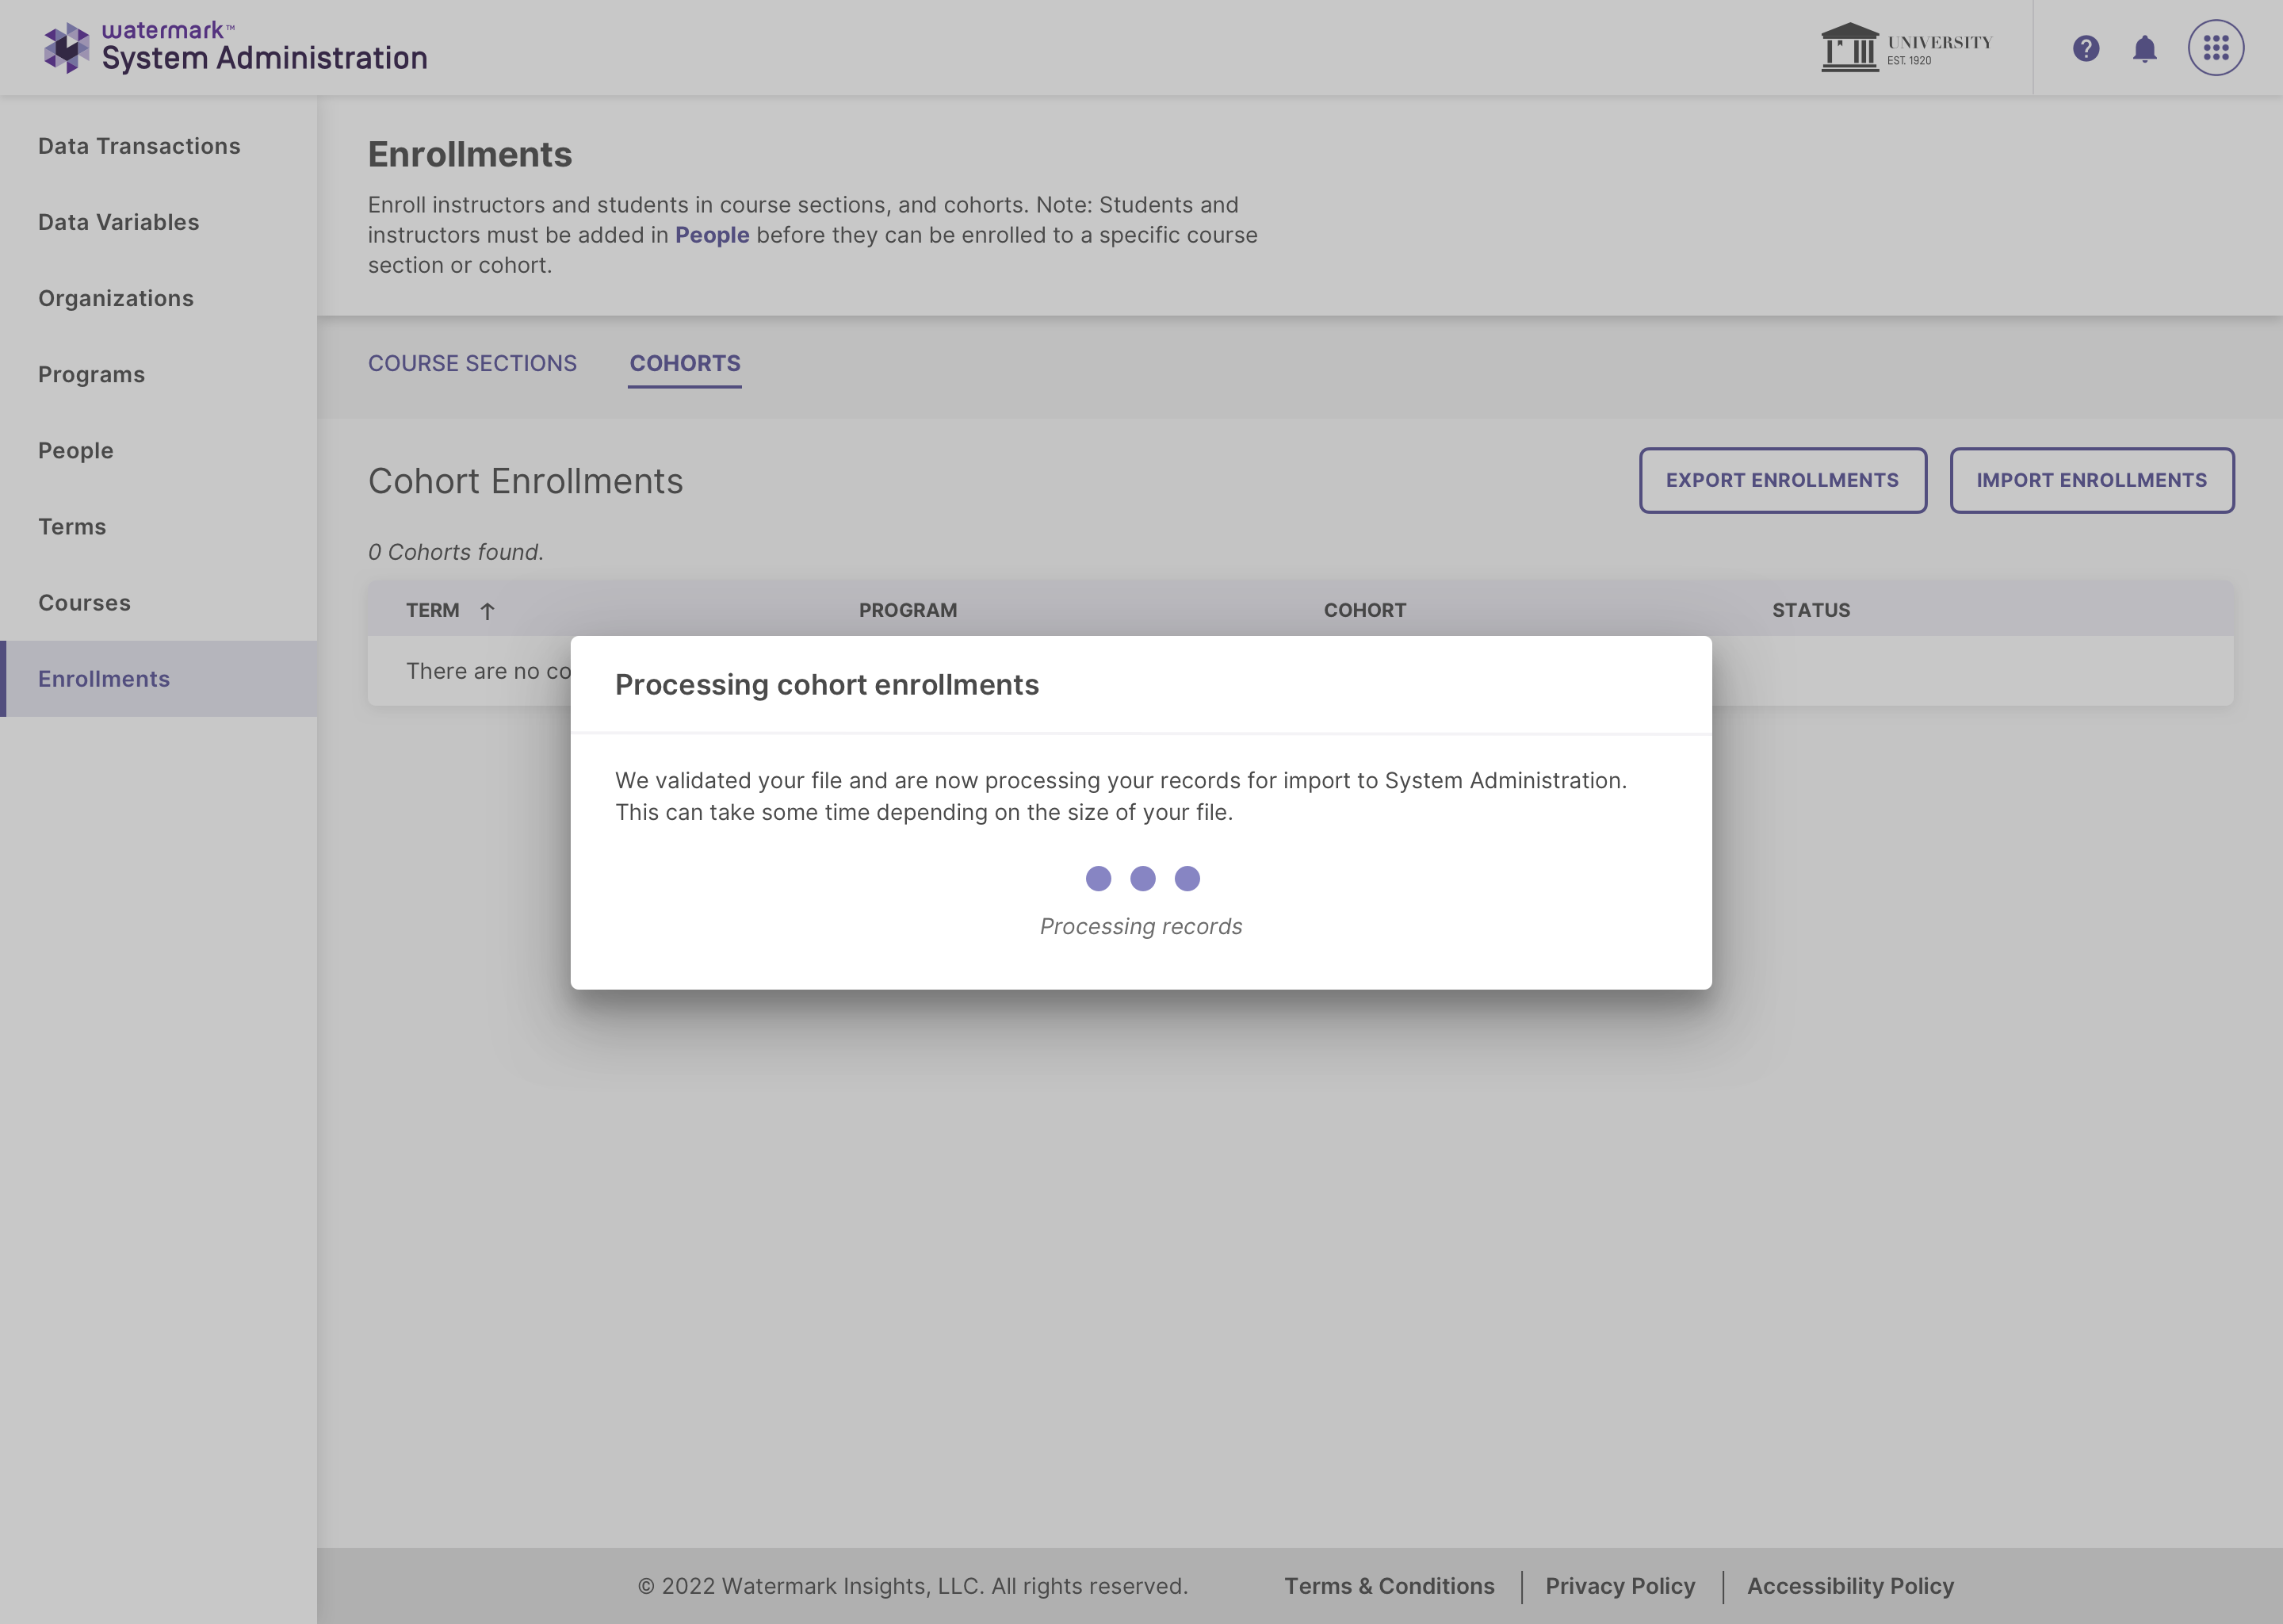The height and width of the screenshot is (1624, 2283).
Task: Click the 'Processing cohort enrollments' dialog title
Action: pyautogui.click(x=827, y=684)
